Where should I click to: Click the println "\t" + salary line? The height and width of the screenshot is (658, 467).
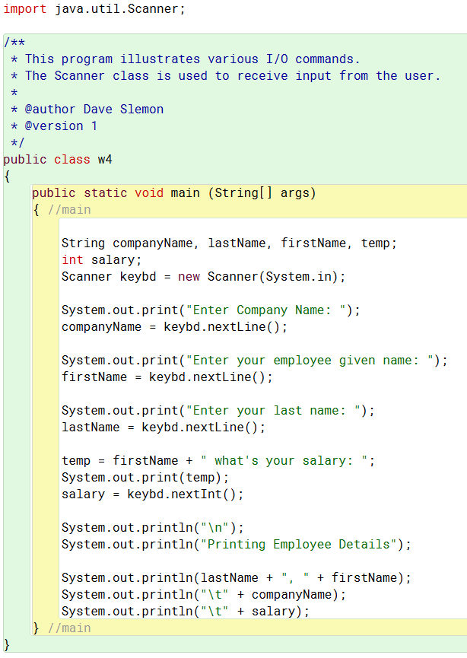(186, 612)
